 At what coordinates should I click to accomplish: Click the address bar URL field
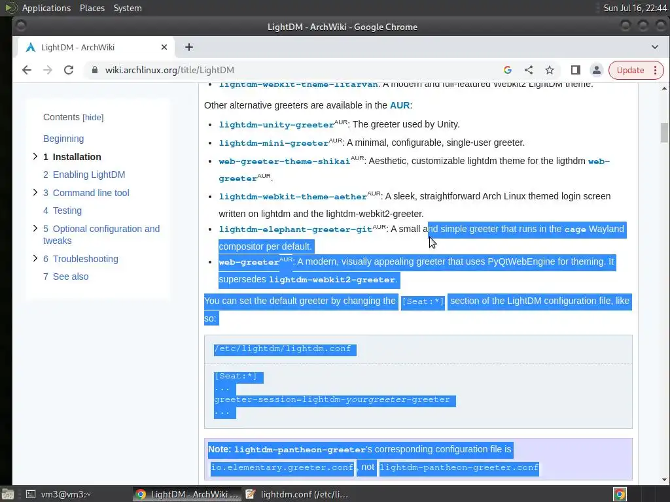[295, 70]
